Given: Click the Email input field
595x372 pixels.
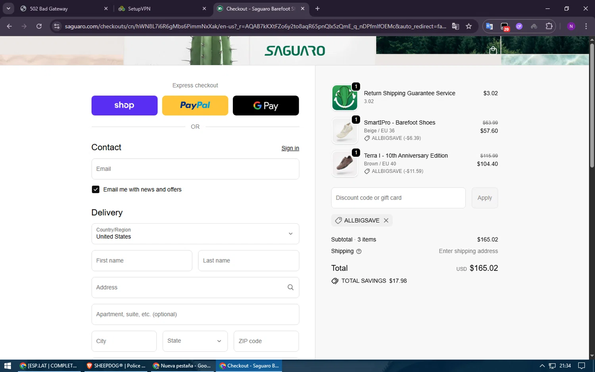Looking at the screenshot, I should pyautogui.click(x=195, y=169).
